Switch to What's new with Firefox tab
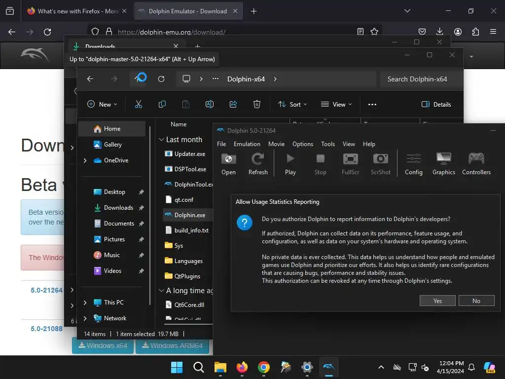The width and height of the screenshot is (505, 379). [77, 11]
